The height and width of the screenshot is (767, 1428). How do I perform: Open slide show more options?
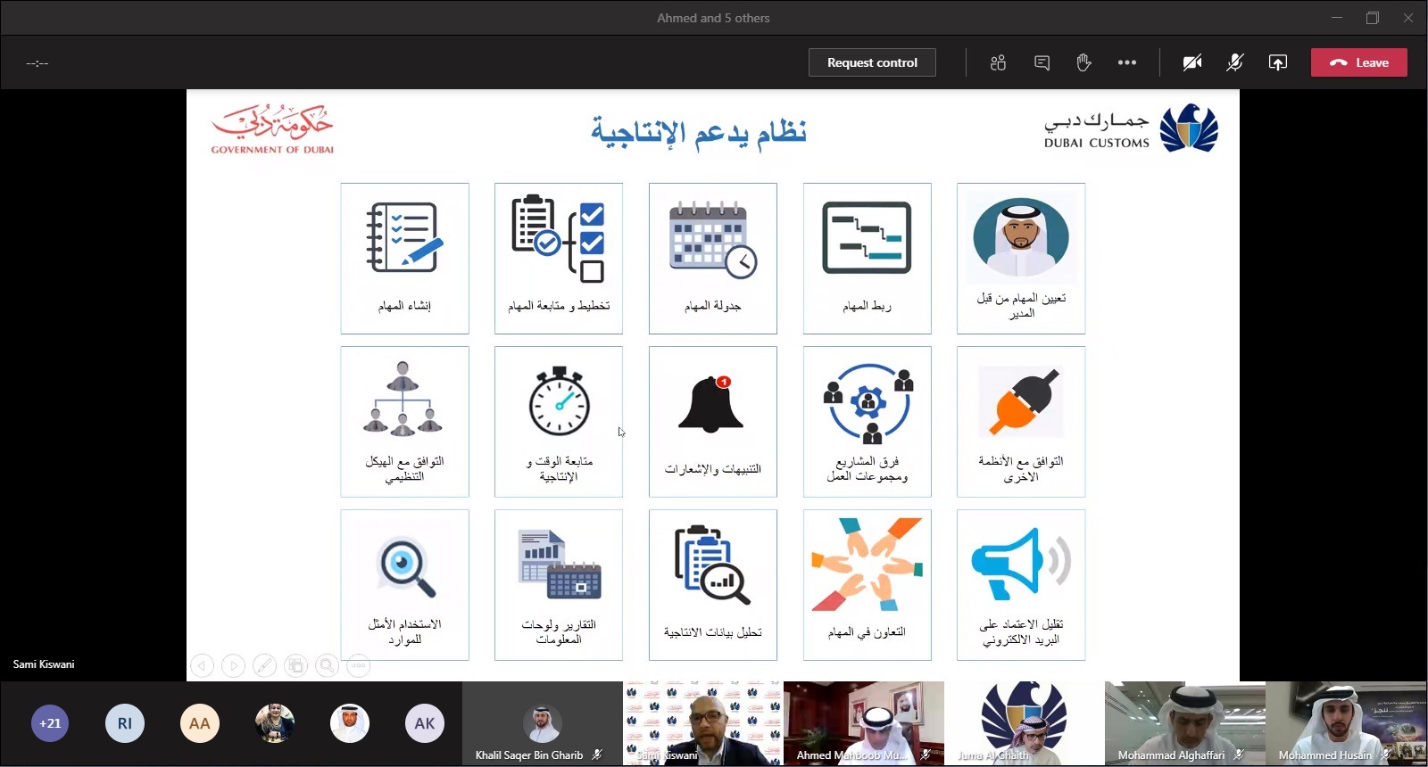359,665
